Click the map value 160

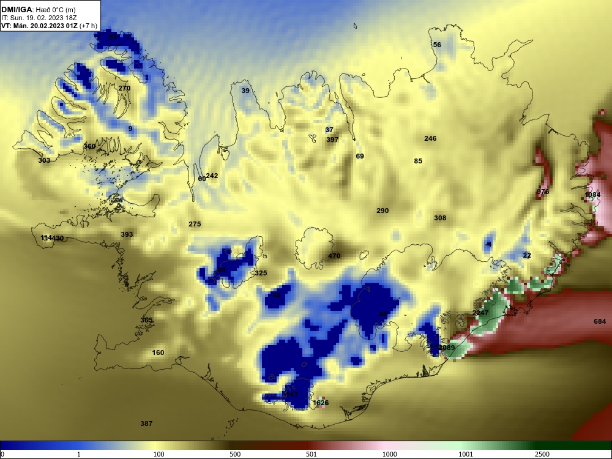tap(158, 353)
